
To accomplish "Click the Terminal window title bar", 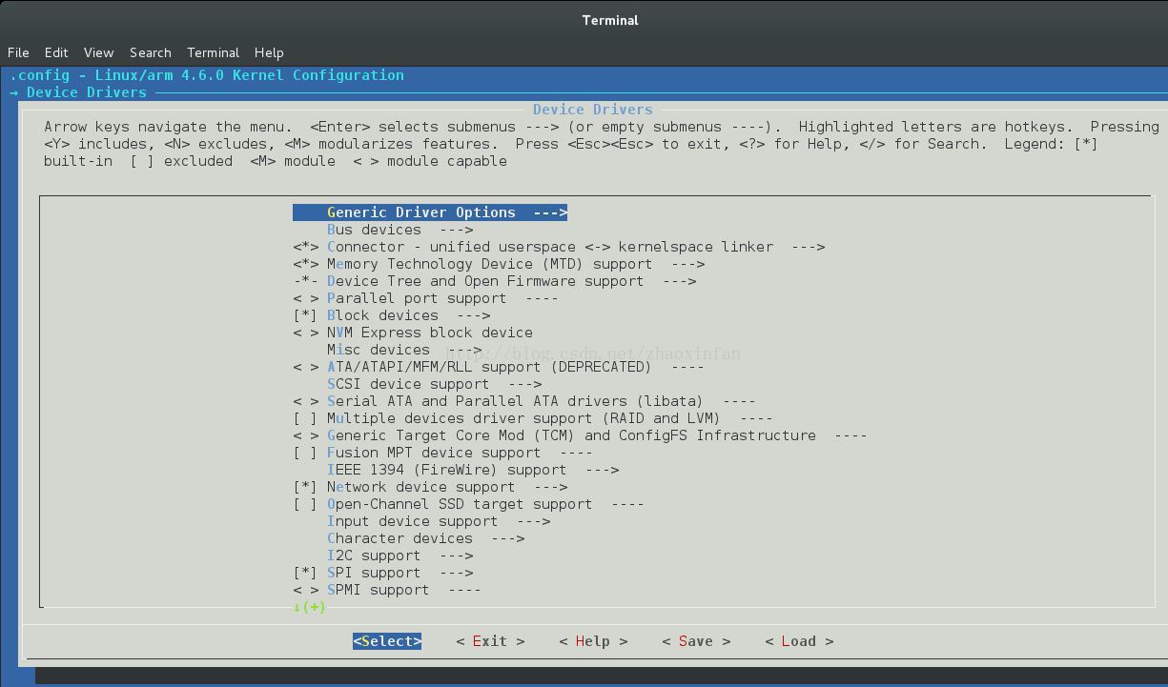I will tap(584, 20).
